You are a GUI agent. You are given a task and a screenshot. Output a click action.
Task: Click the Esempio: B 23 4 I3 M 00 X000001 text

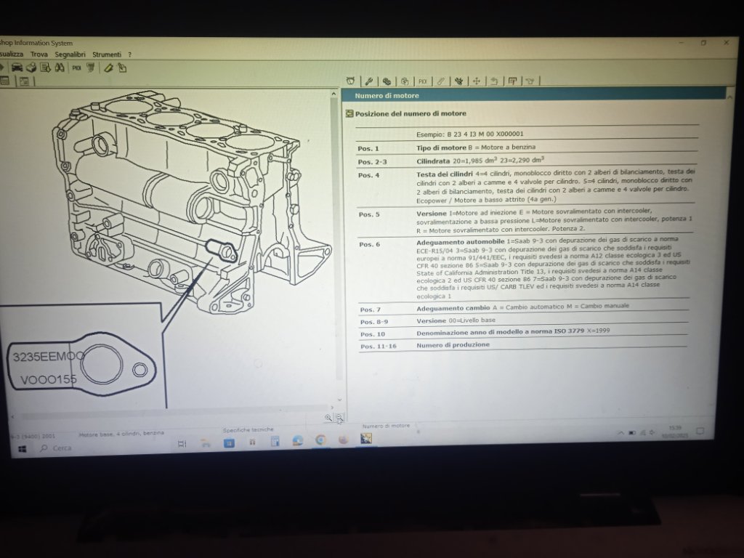point(470,134)
